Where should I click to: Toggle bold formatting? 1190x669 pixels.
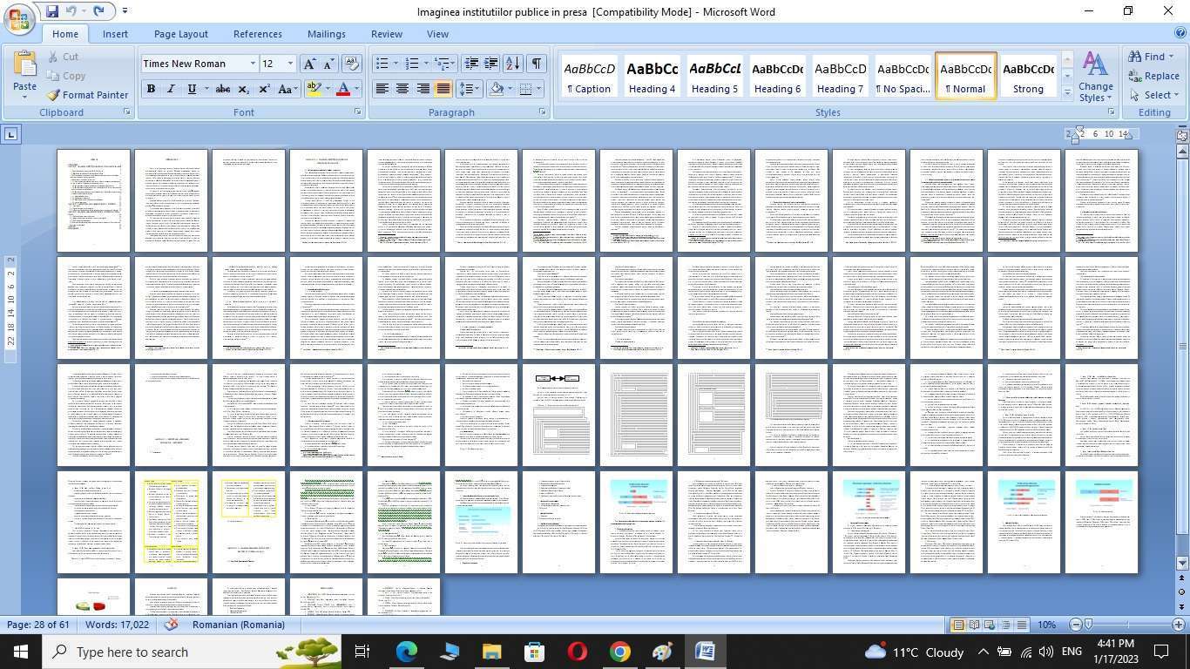(151, 89)
